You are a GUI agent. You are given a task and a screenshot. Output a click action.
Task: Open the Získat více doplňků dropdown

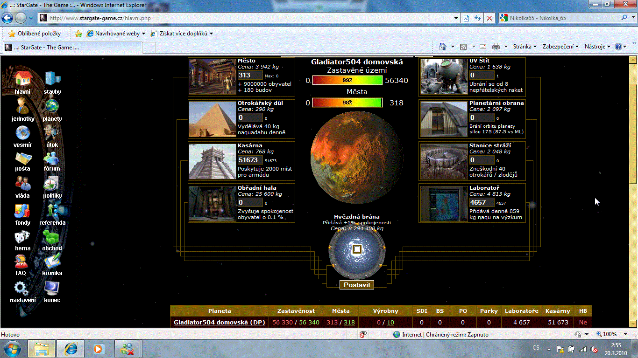pyautogui.click(x=182, y=34)
